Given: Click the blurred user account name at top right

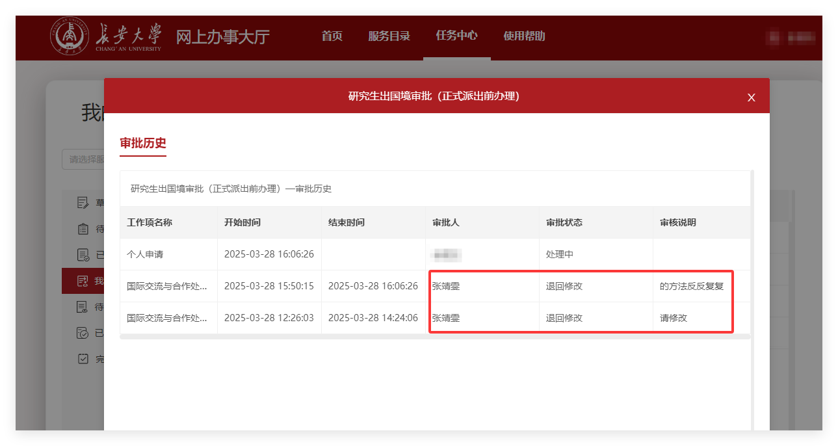Looking at the screenshot, I should [x=791, y=38].
